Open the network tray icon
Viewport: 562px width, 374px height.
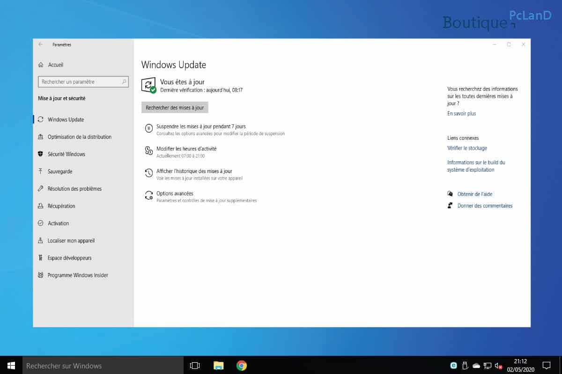(488, 366)
